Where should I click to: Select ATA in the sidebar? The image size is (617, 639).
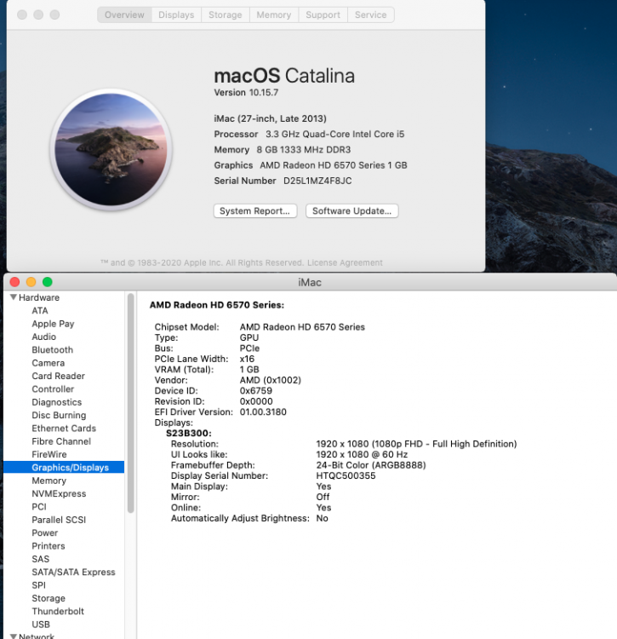40,311
